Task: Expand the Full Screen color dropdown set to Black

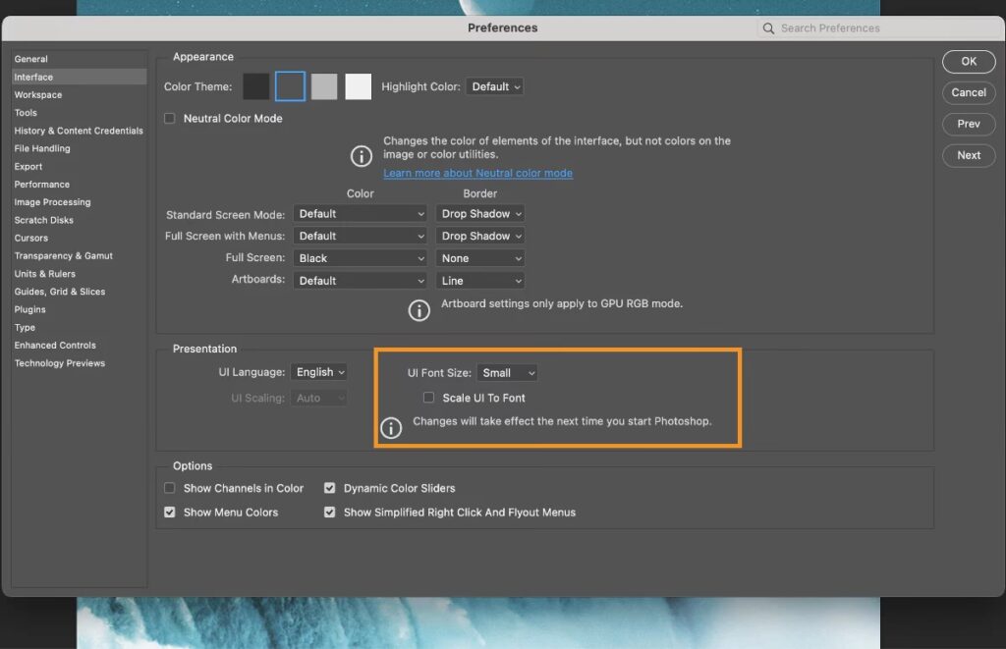Action: click(x=360, y=258)
